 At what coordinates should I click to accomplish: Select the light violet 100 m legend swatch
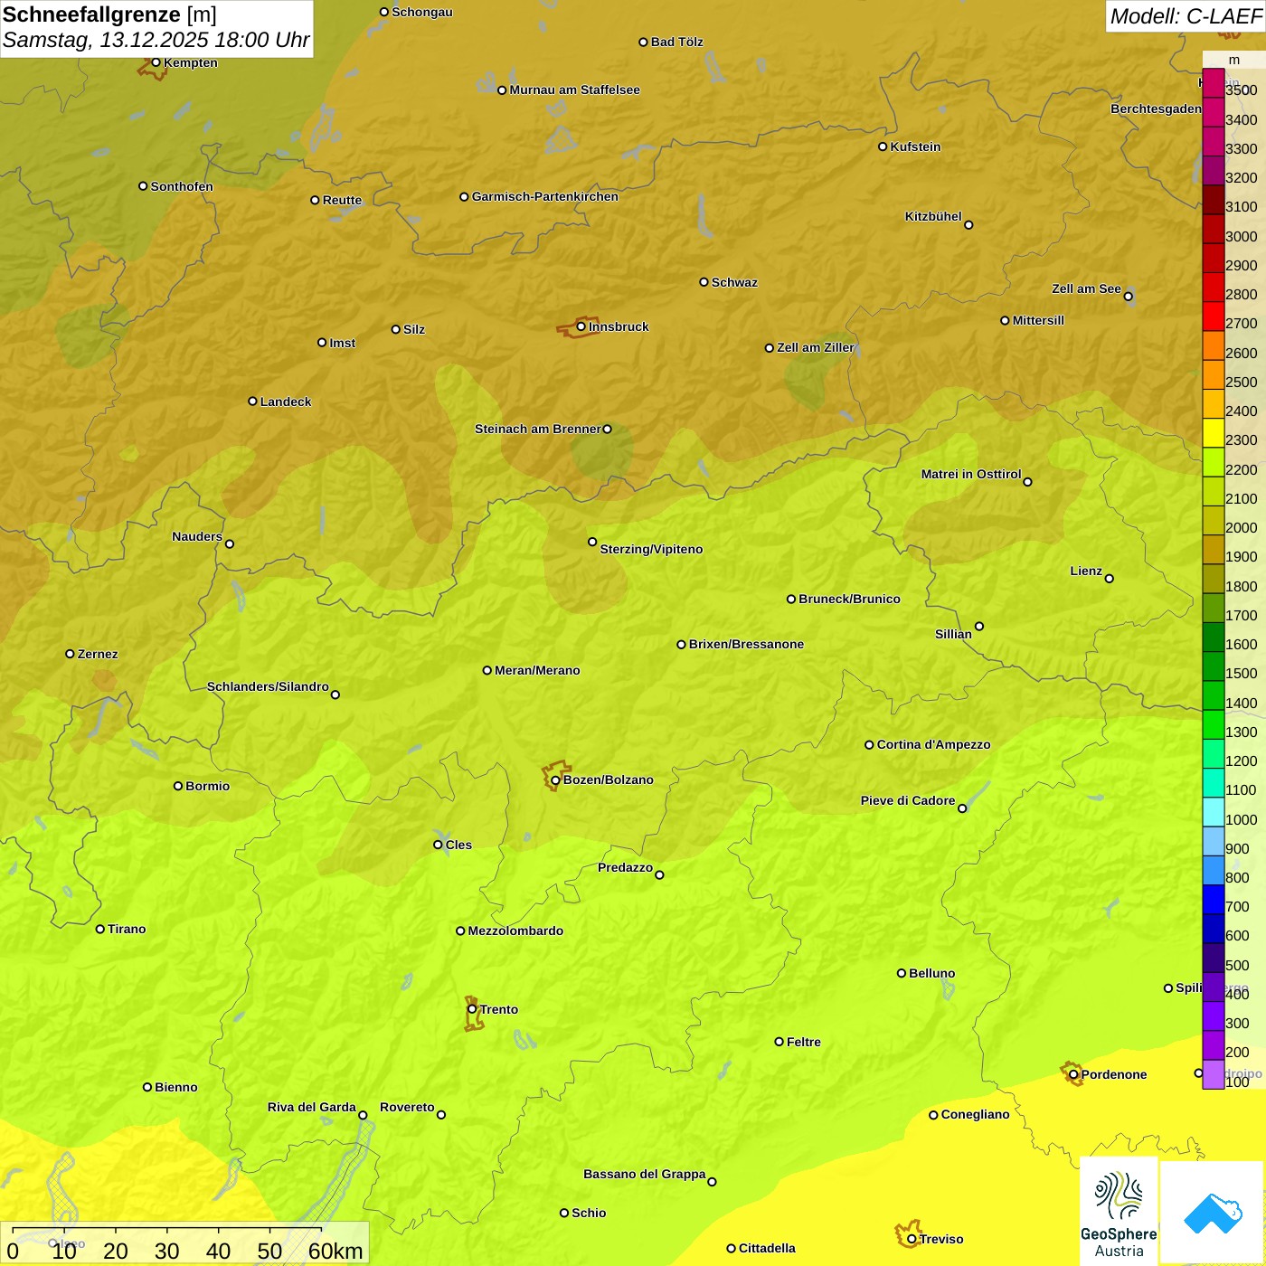[x=1214, y=1074]
